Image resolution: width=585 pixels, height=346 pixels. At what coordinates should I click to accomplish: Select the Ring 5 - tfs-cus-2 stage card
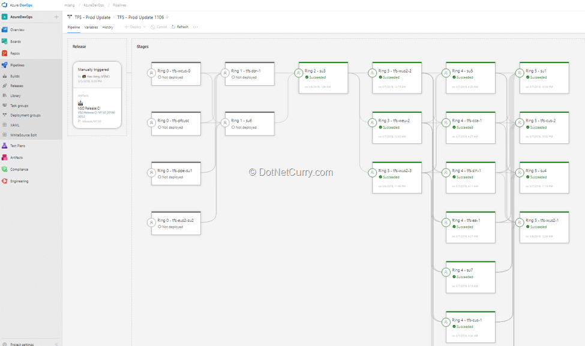pyautogui.click(x=544, y=128)
